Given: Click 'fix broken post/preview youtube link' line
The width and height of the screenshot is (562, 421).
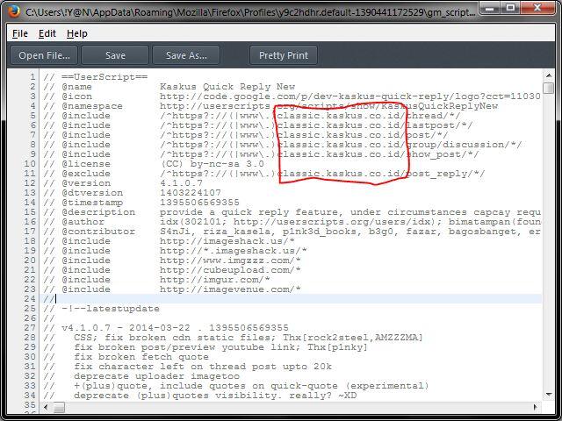Looking at the screenshot, I should 220,347.
